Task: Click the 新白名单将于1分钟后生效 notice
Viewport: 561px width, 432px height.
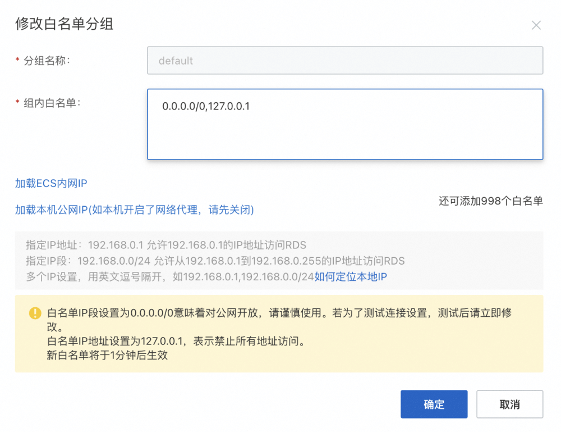Action: tap(107, 355)
